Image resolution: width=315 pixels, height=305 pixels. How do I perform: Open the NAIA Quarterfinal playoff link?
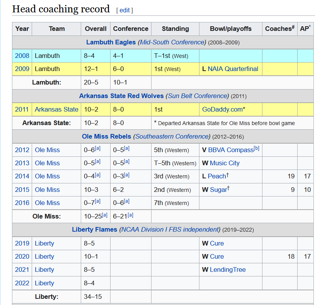(233, 69)
